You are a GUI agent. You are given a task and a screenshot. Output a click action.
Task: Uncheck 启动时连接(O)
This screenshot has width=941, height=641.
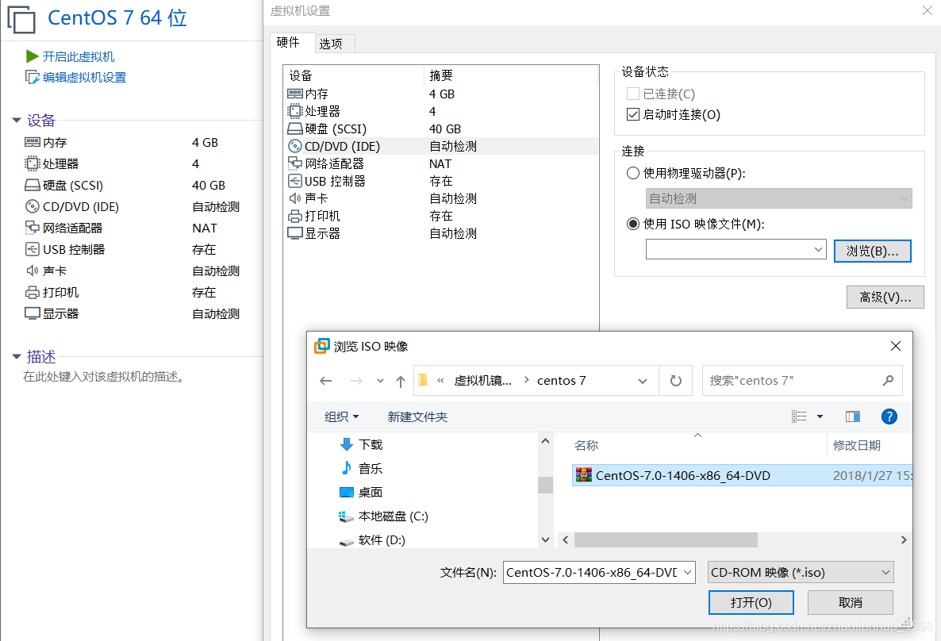[632, 113]
